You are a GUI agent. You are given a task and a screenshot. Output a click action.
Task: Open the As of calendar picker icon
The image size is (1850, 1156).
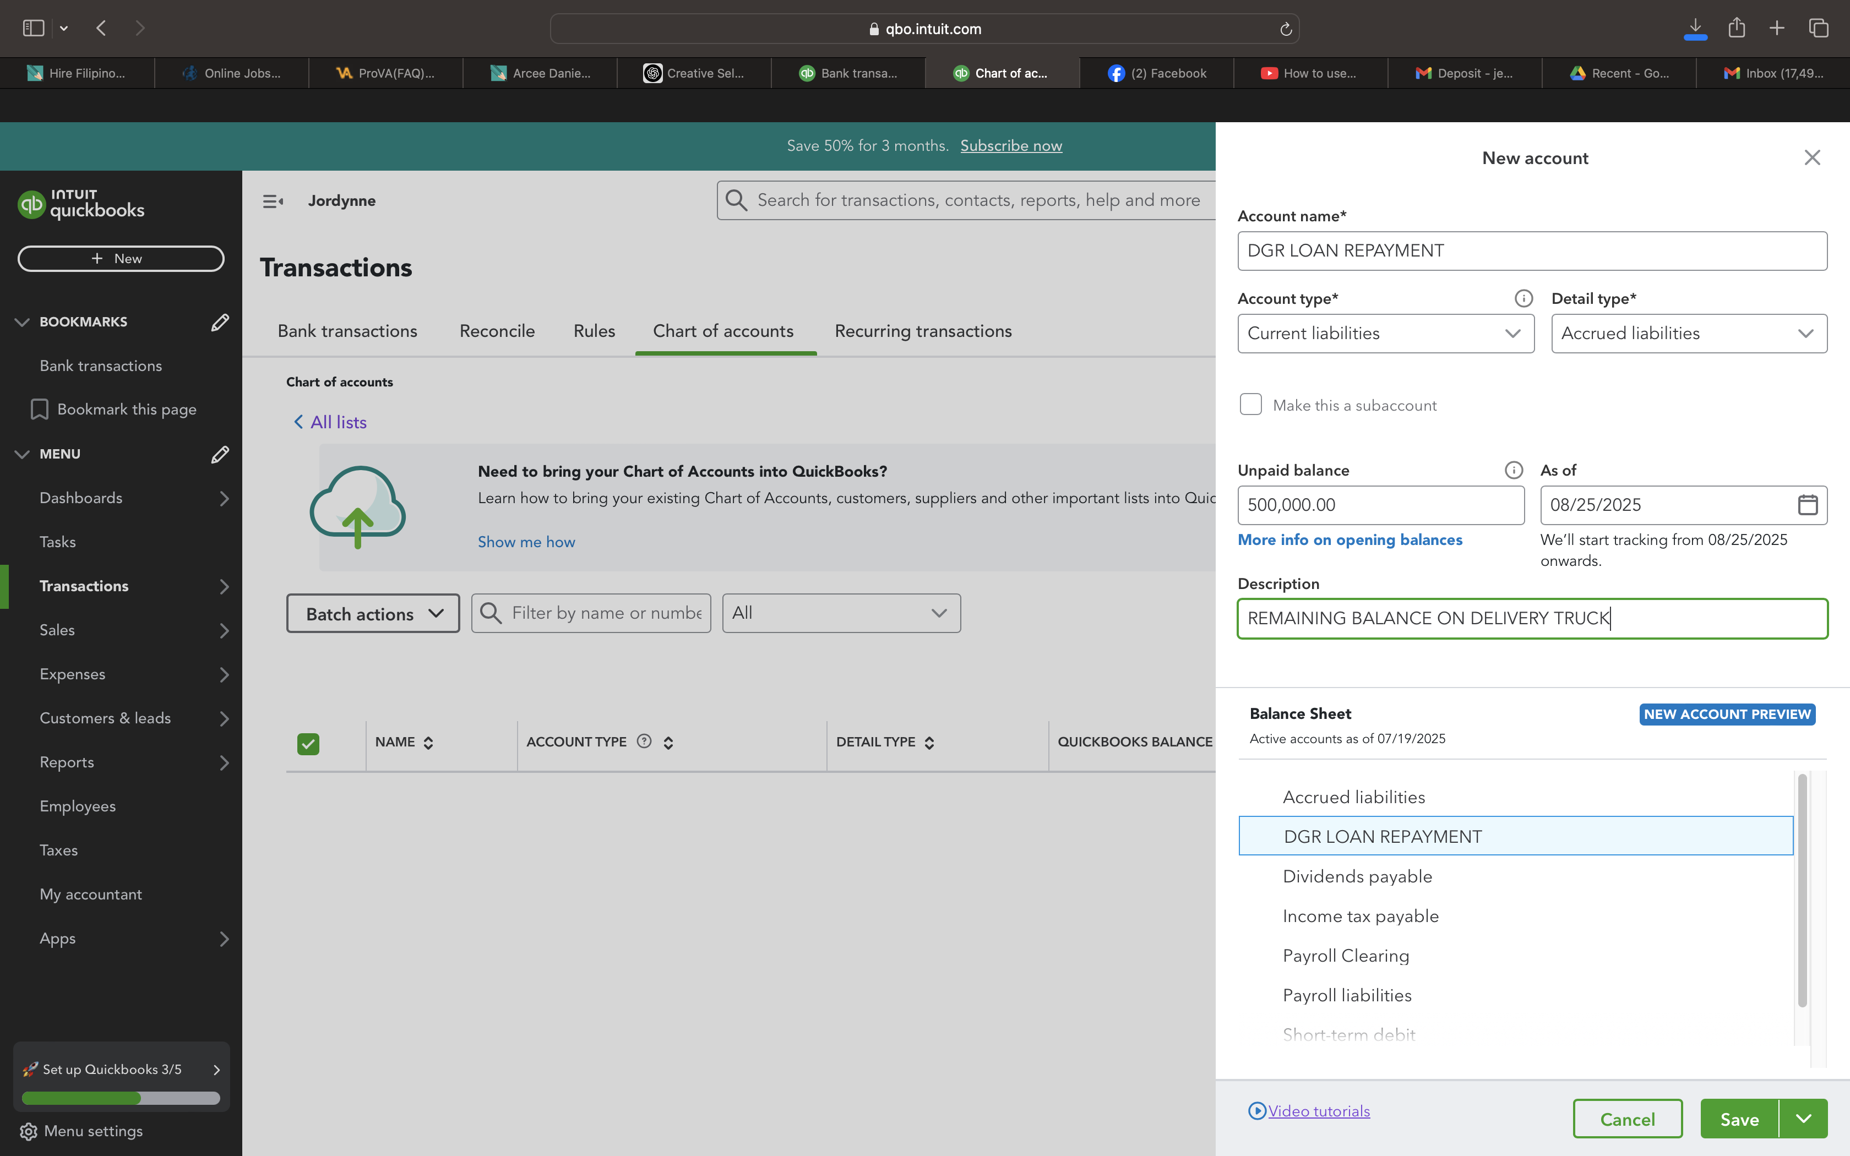click(1807, 505)
